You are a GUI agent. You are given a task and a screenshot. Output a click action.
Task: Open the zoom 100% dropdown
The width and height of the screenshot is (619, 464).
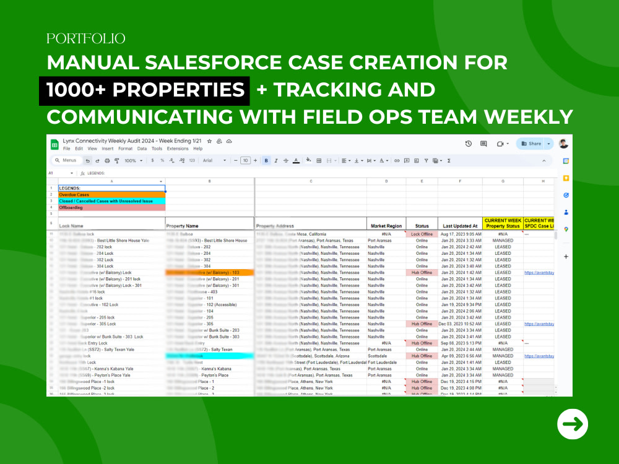click(134, 161)
